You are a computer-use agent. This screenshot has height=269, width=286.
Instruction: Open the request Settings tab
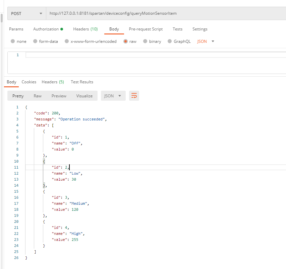point(200,29)
